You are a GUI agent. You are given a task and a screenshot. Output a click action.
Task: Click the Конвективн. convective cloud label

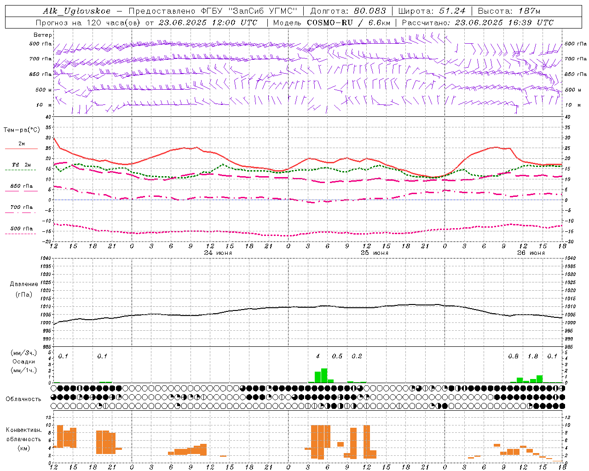[24, 430]
